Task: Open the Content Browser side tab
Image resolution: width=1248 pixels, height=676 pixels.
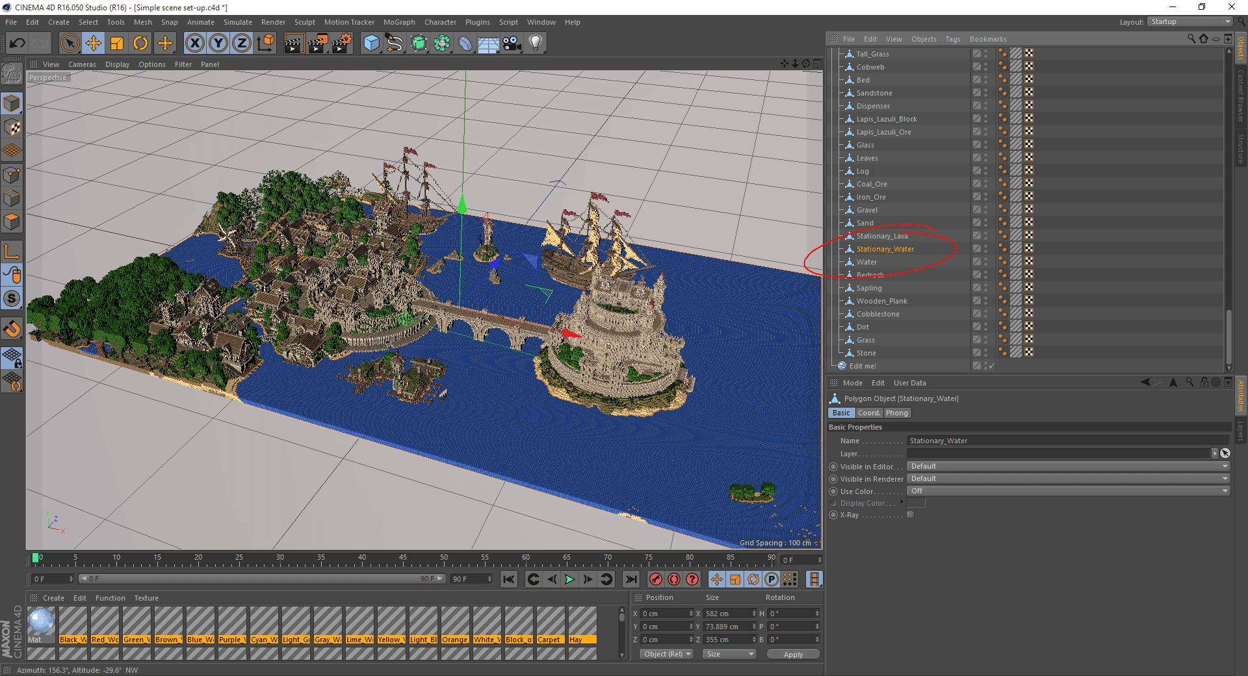Action: coord(1241,96)
